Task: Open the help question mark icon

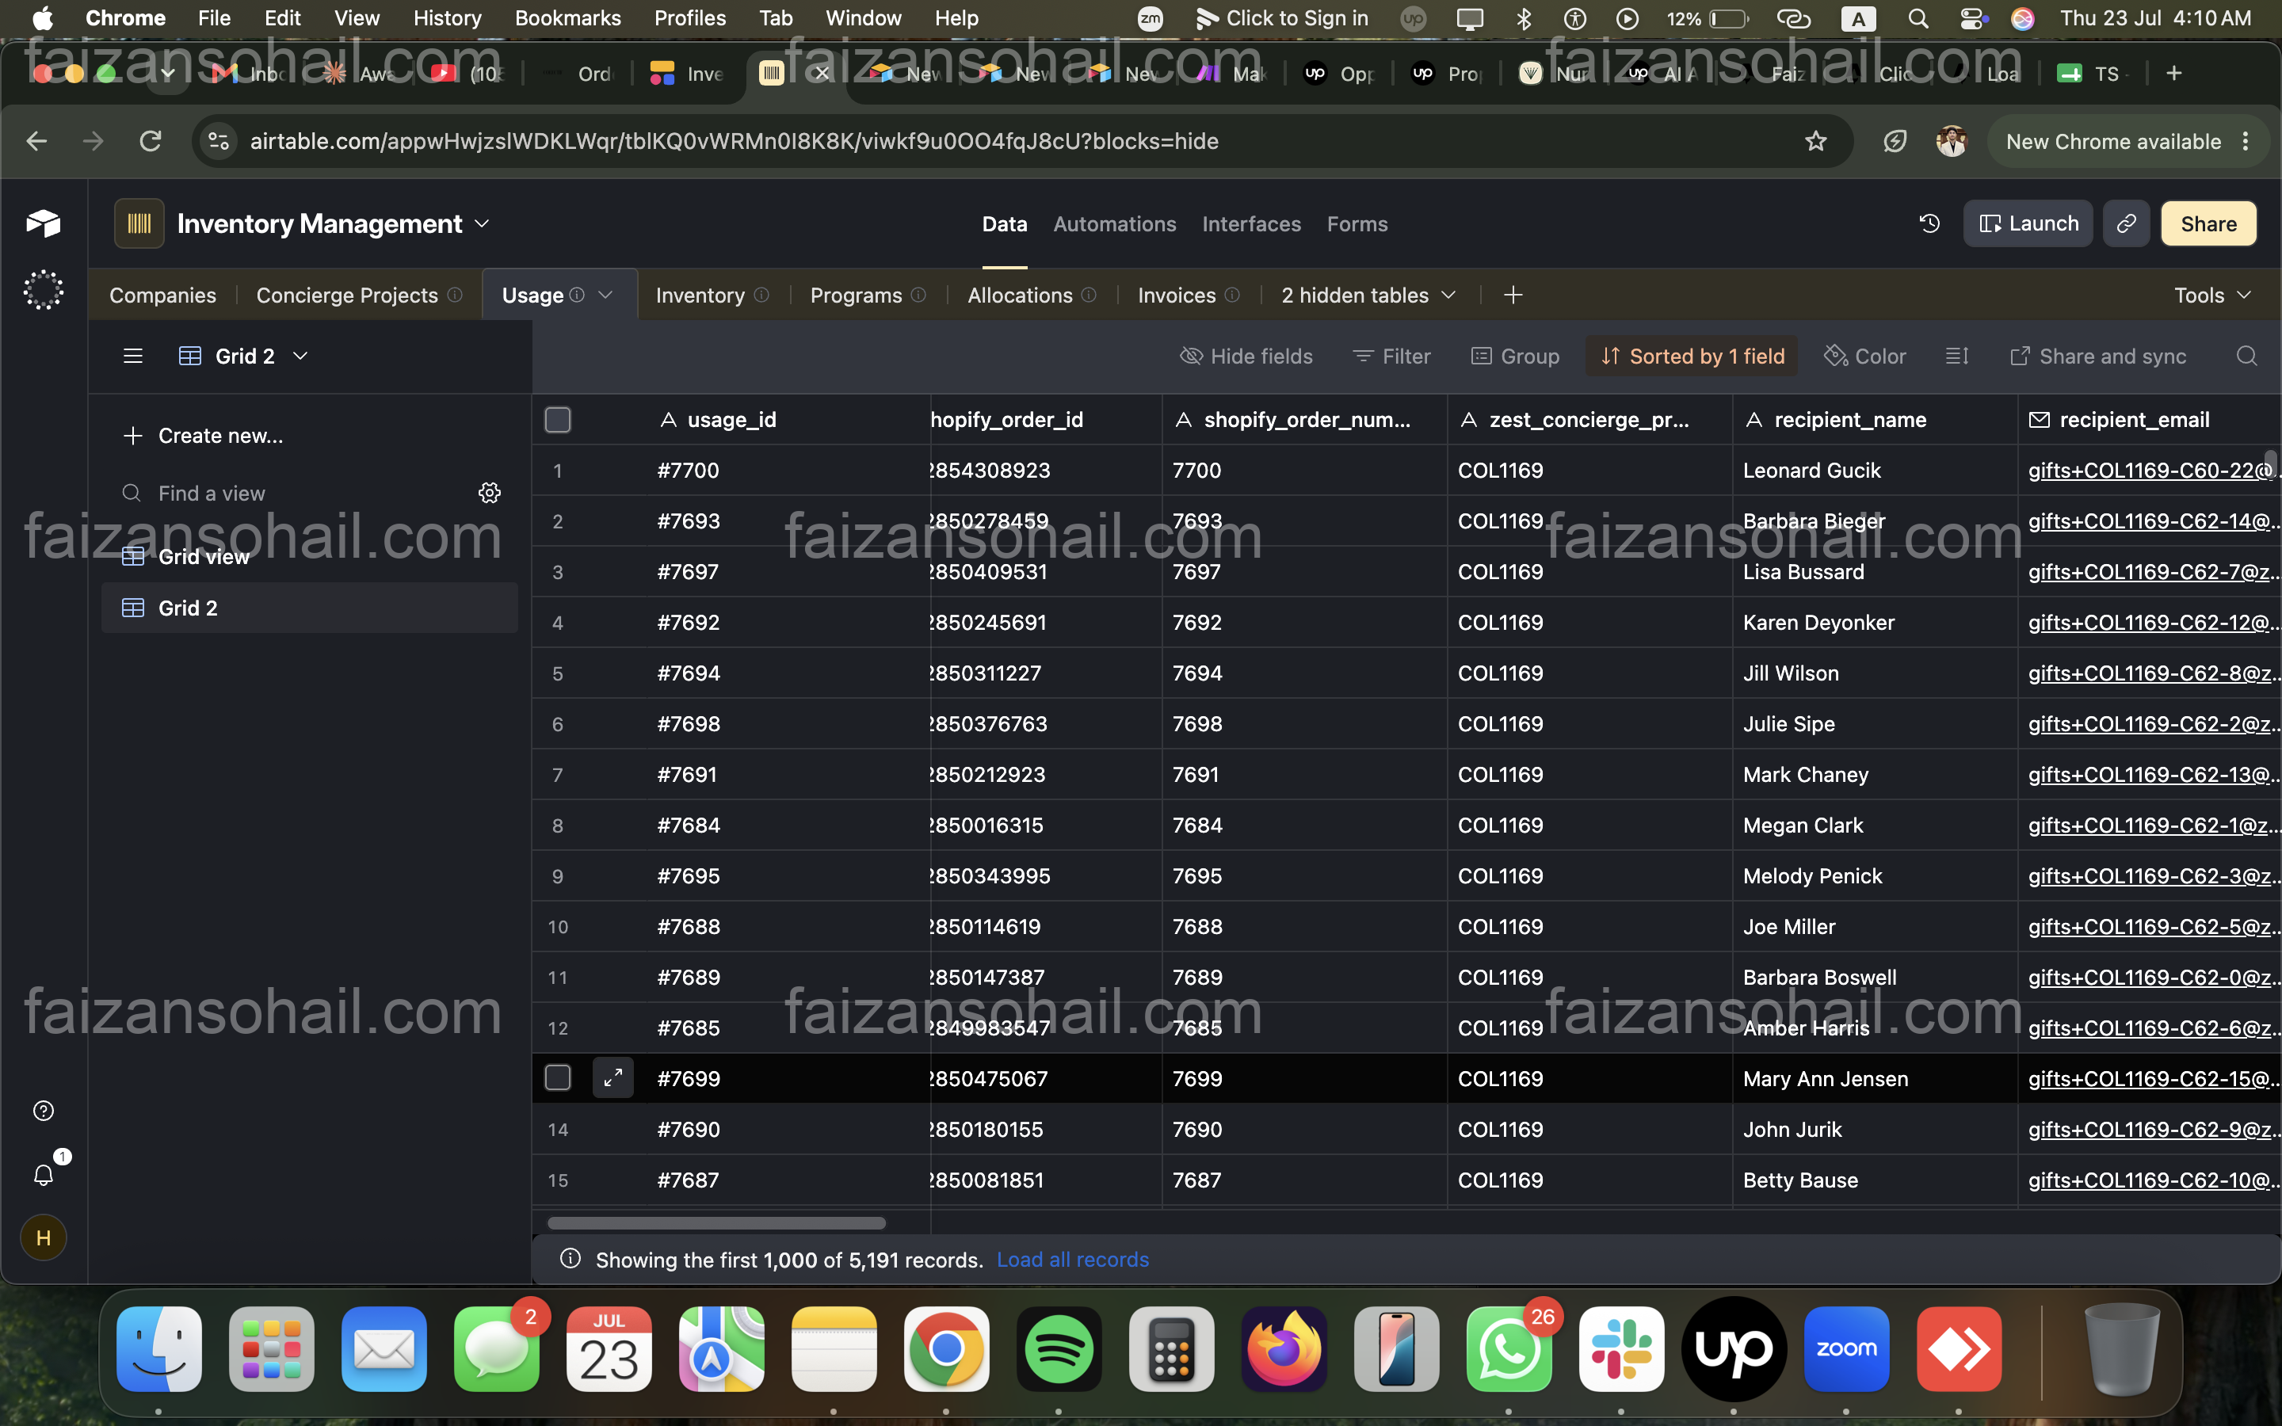Action: pyautogui.click(x=44, y=1110)
